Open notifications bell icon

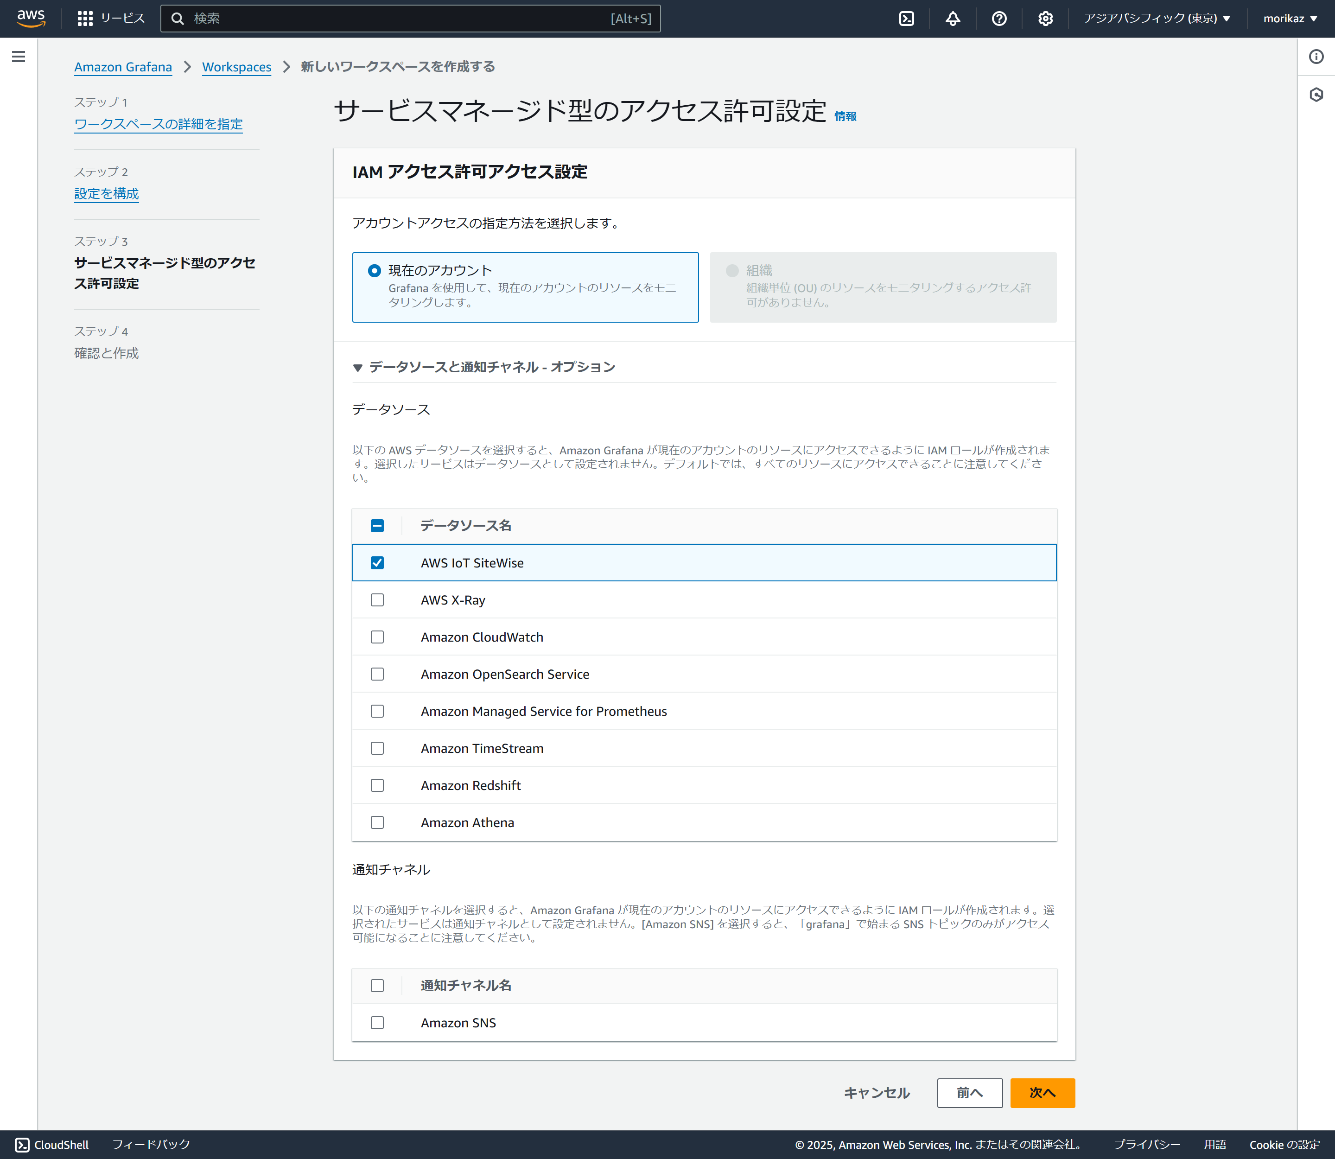pyautogui.click(x=953, y=19)
